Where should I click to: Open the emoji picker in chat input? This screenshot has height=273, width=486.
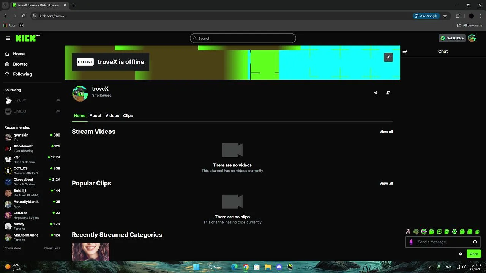pos(475,242)
